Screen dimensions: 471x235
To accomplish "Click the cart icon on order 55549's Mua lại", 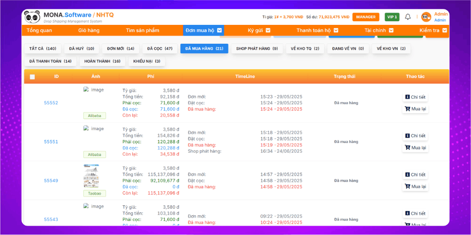I will tap(407, 187).
